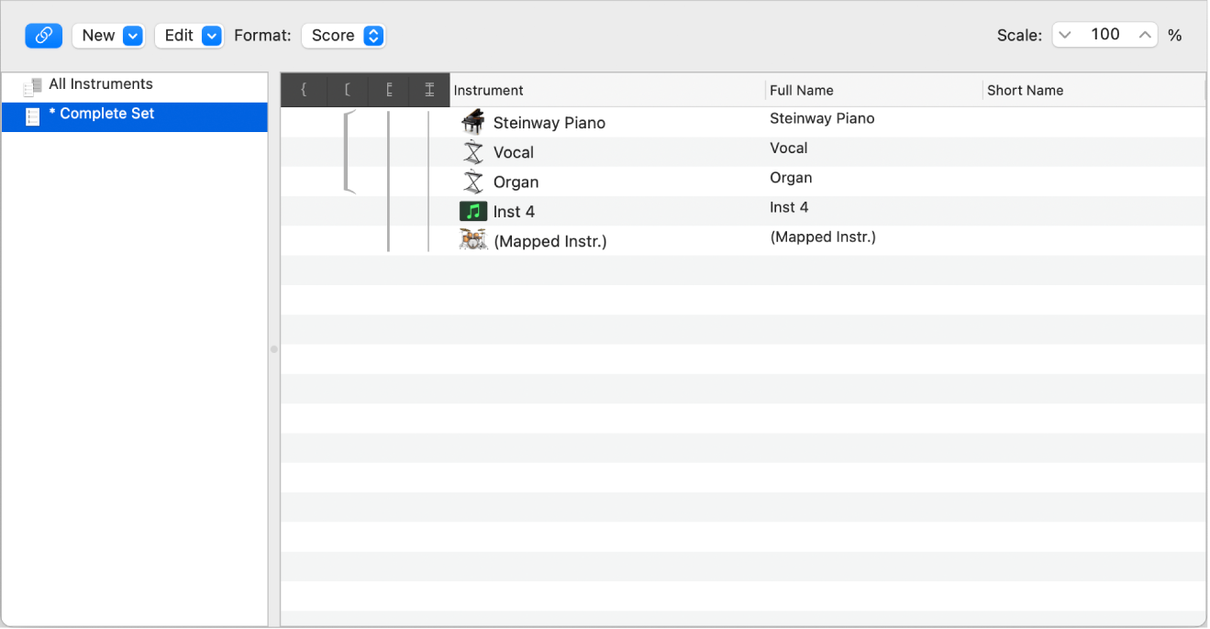Click the Steinway Piano grand piano icon
The image size is (1210, 629).
(x=472, y=121)
